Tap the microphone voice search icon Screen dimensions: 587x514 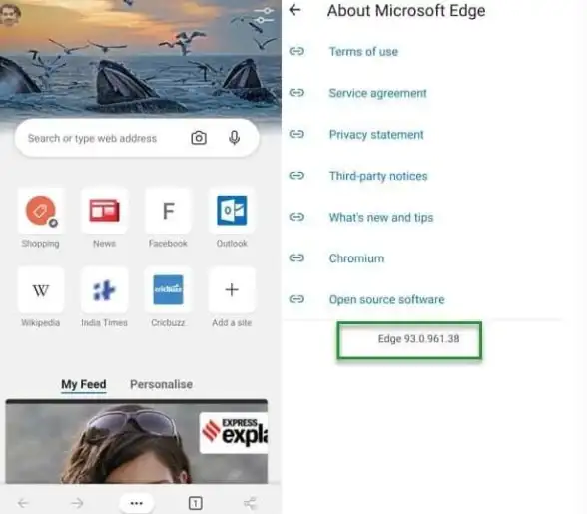(x=235, y=138)
